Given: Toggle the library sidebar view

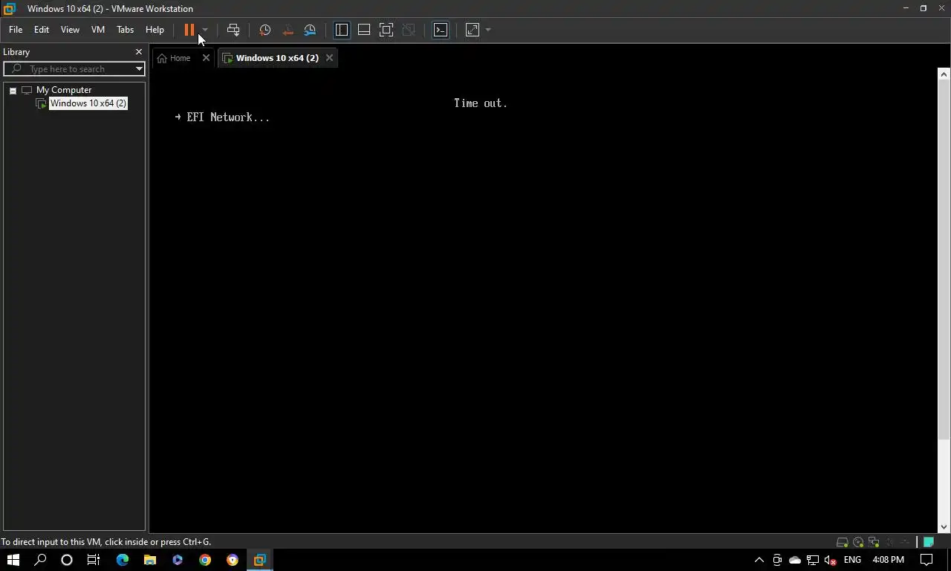Looking at the screenshot, I should 342,30.
